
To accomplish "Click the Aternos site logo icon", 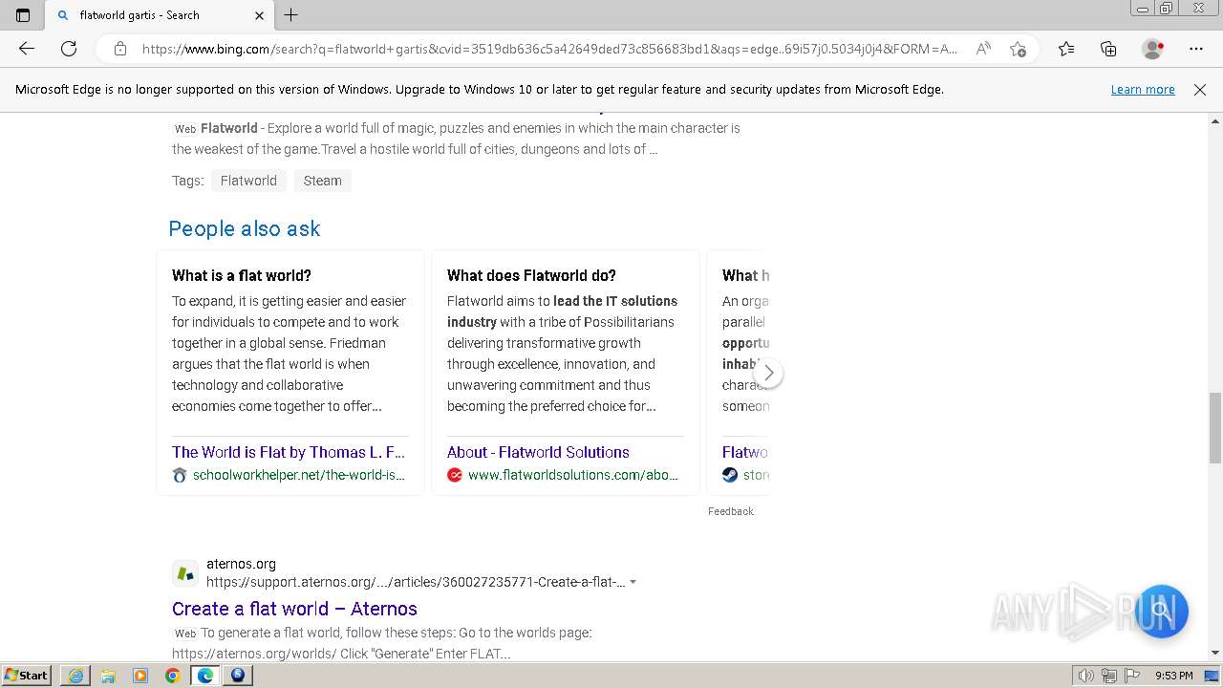I will [x=185, y=573].
